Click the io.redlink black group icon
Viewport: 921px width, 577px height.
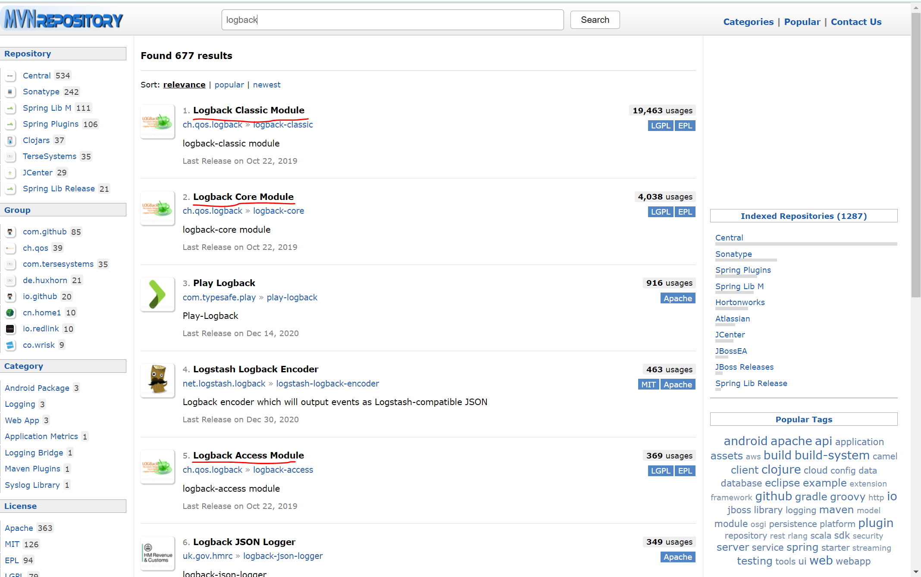(10, 329)
